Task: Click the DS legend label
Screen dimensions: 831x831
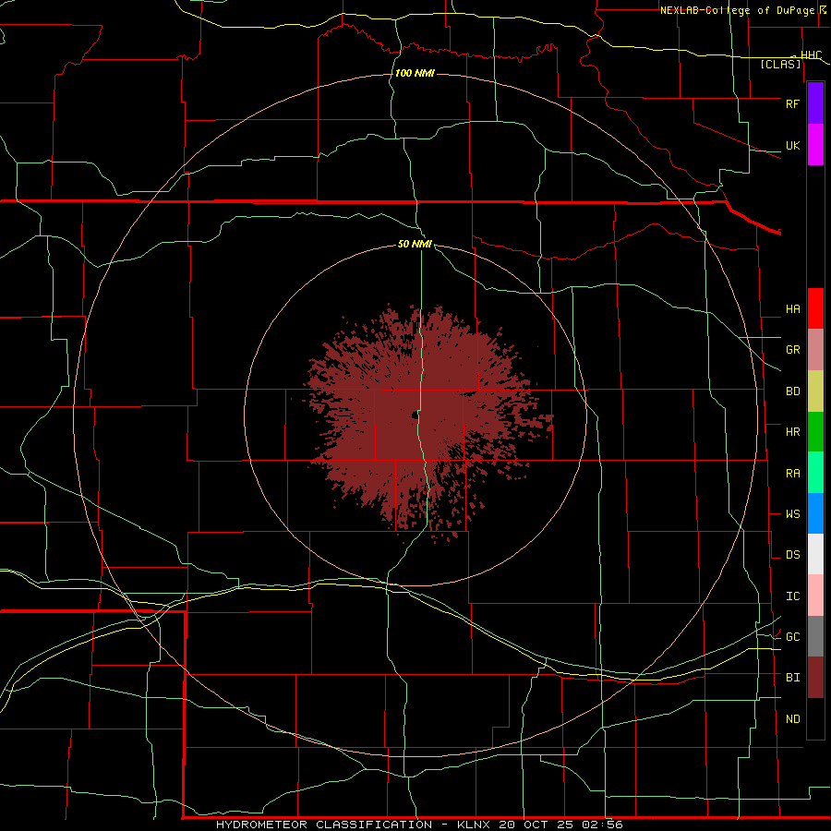Action: pos(792,555)
